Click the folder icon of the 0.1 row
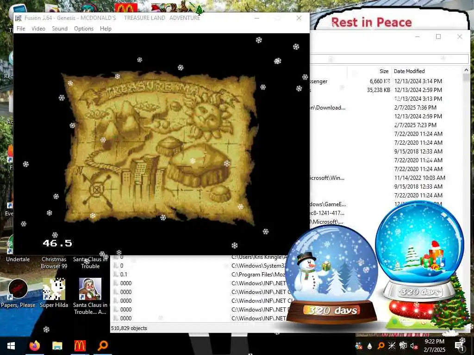Screen dimensions: 474x355 [116, 275]
